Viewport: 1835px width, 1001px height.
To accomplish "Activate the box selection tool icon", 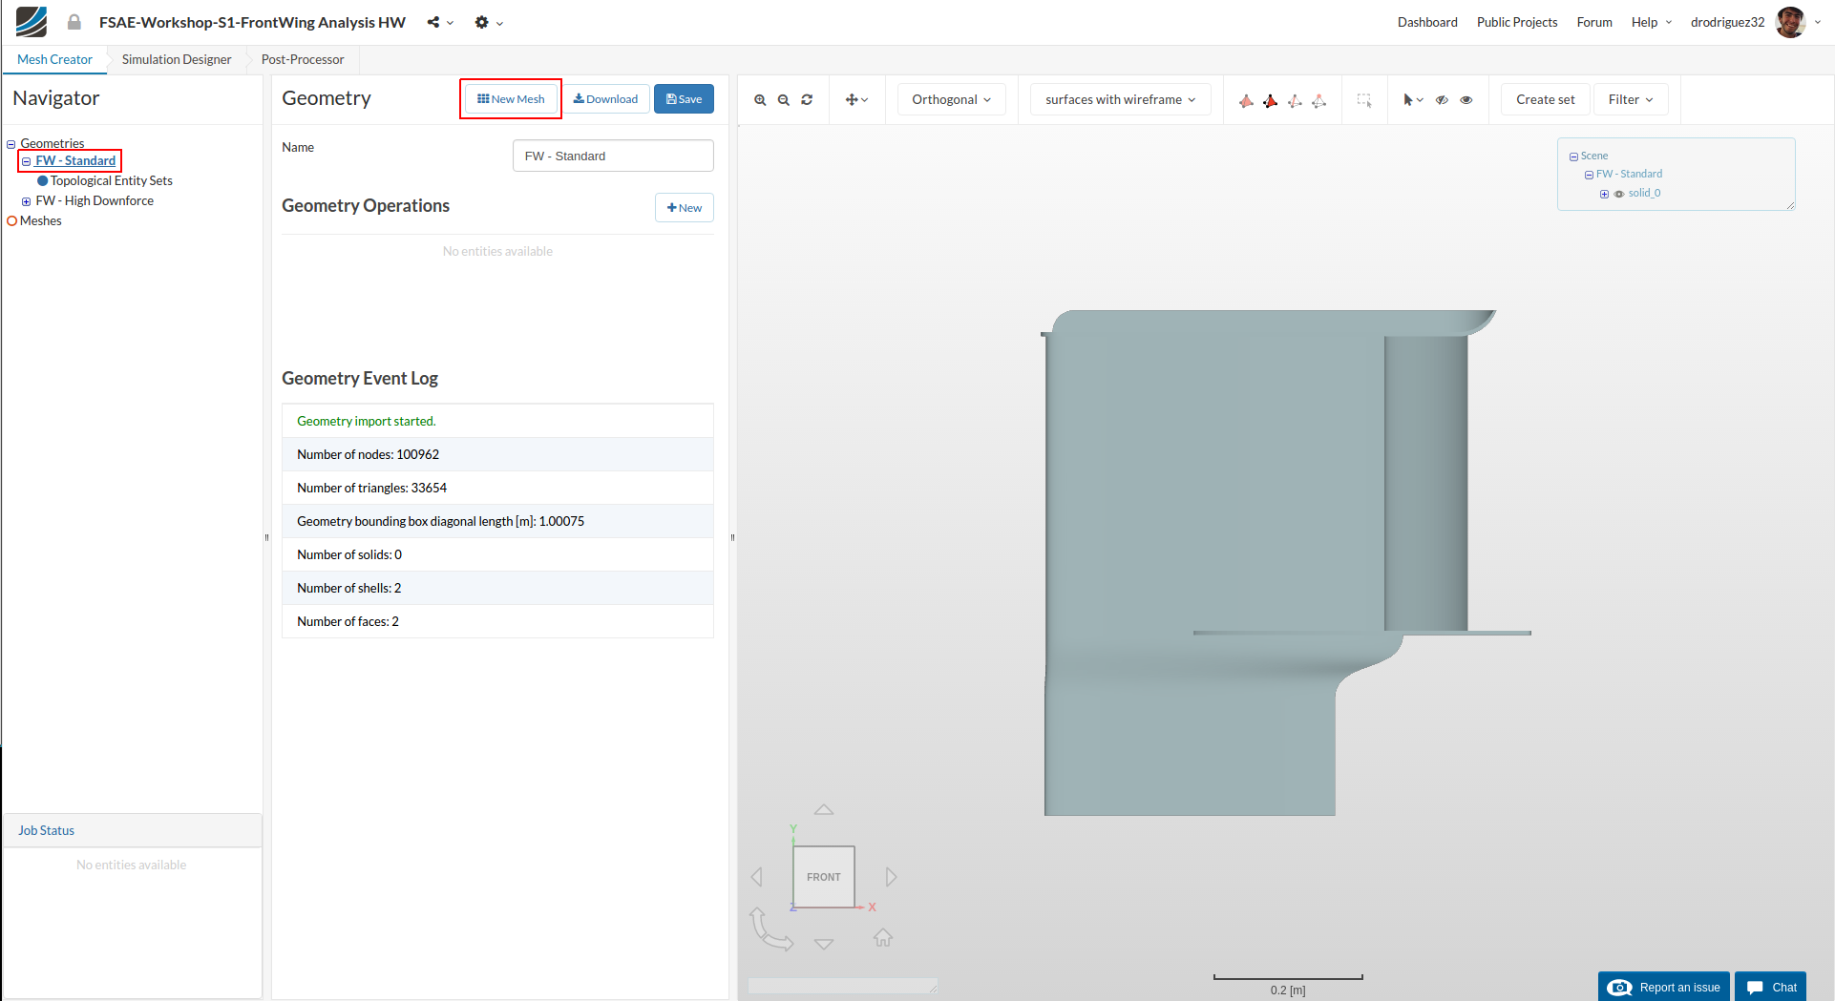I will tap(1364, 100).
